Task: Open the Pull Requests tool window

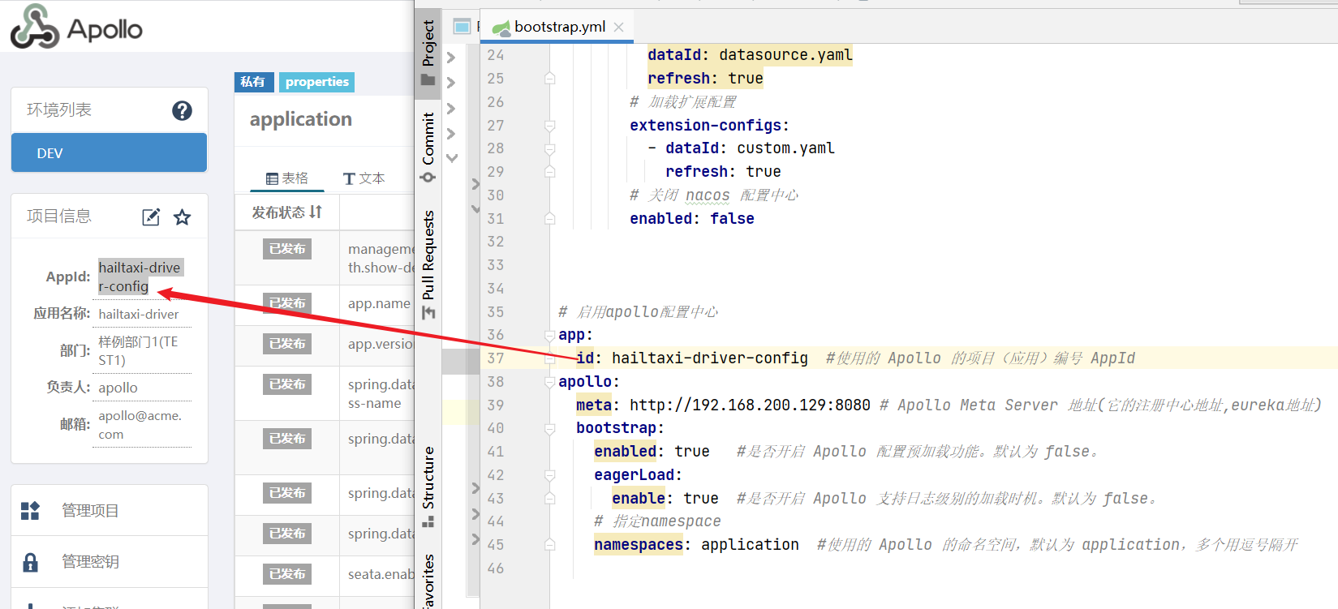Action: pyautogui.click(x=428, y=264)
